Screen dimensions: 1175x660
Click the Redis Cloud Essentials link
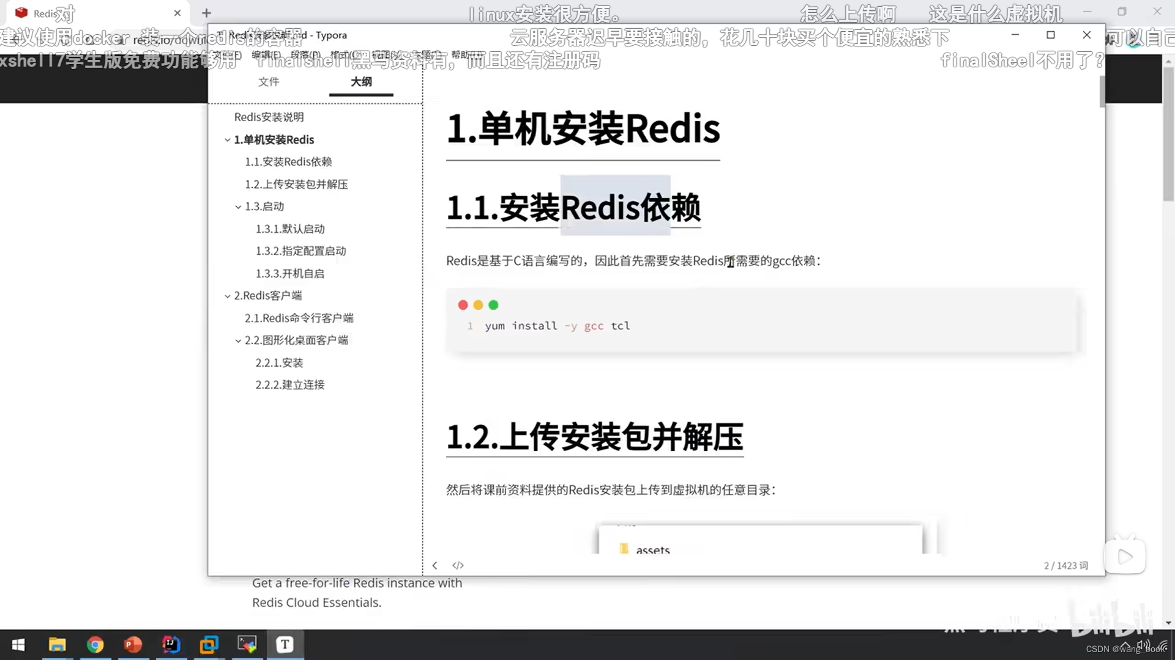317,602
